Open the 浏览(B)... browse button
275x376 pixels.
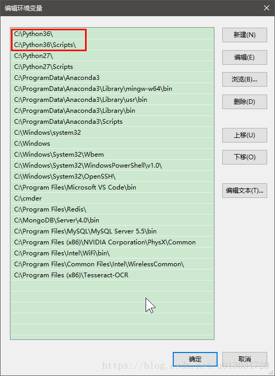tap(245, 79)
